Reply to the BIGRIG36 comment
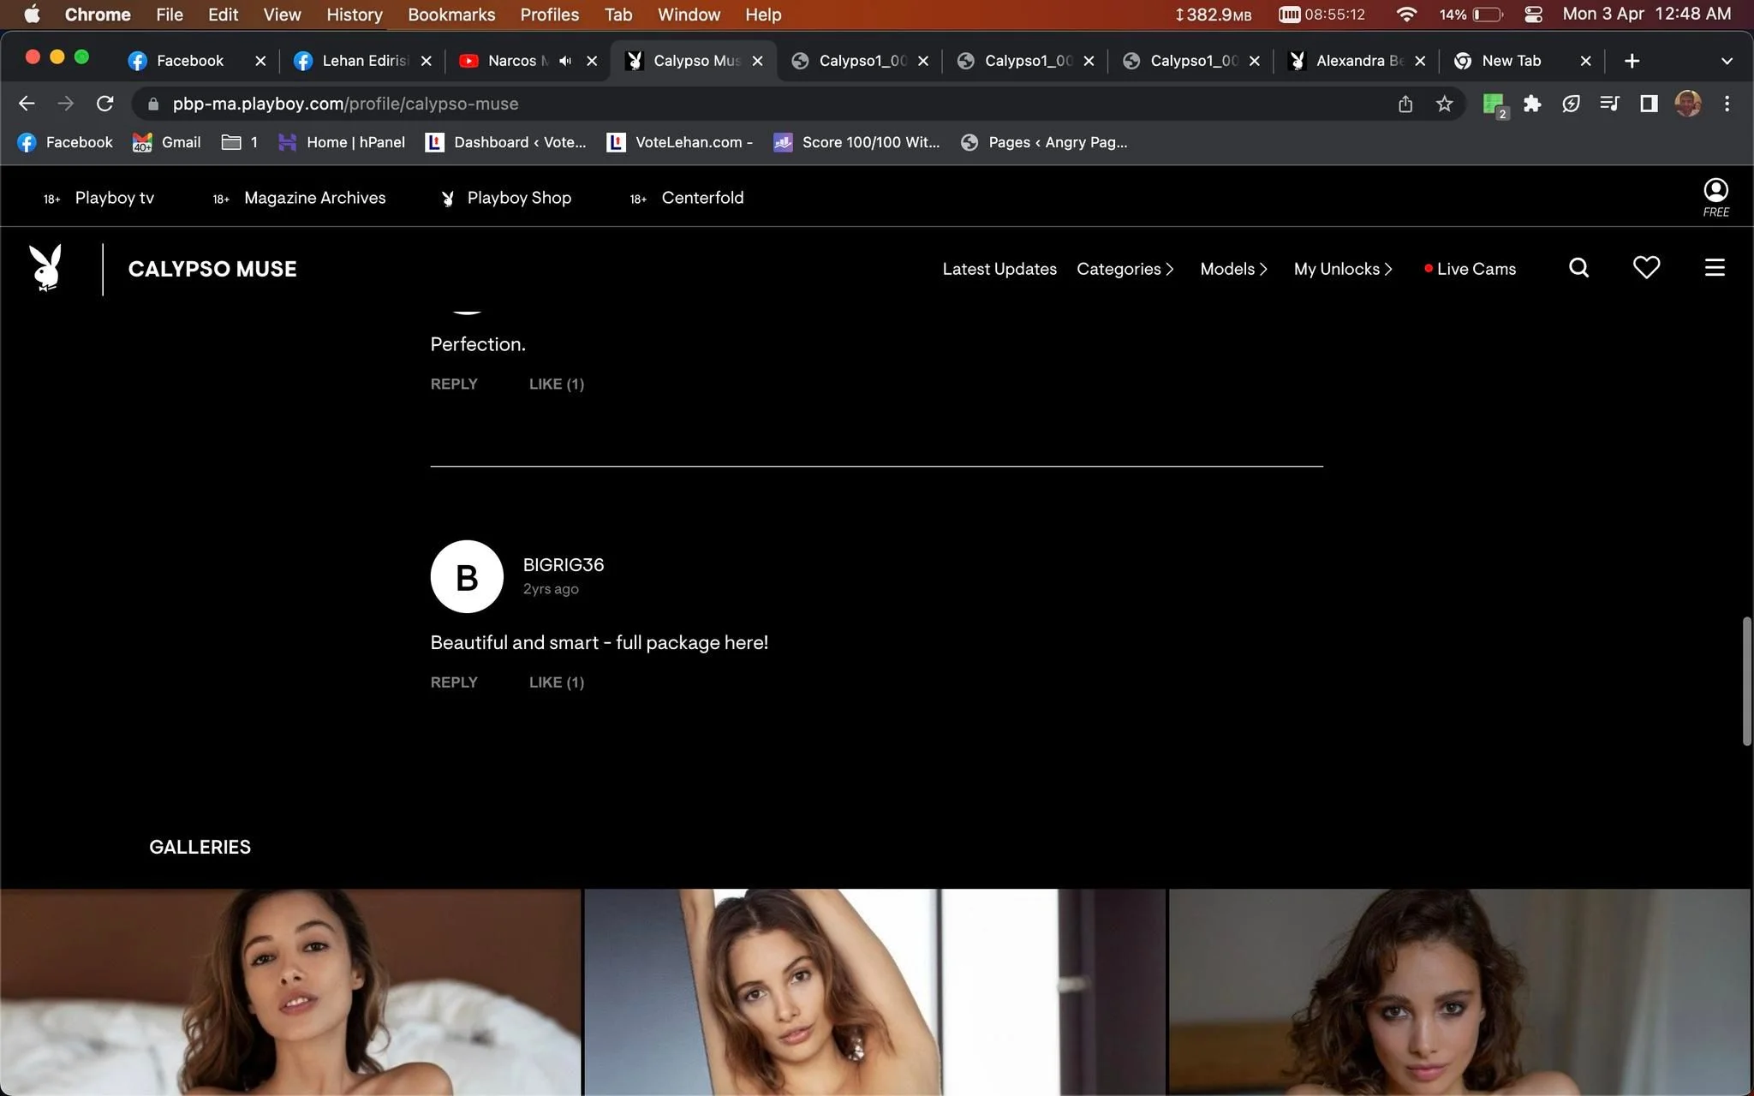Image resolution: width=1754 pixels, height=1096 pixels. pyautogui.click(x=454, y=682)
